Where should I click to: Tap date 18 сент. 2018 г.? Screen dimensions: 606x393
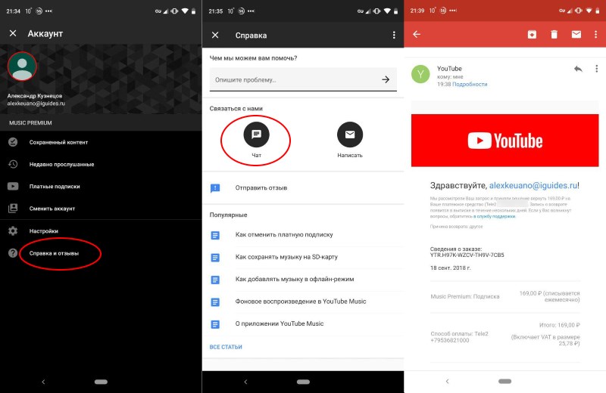[x=450, y=268]
